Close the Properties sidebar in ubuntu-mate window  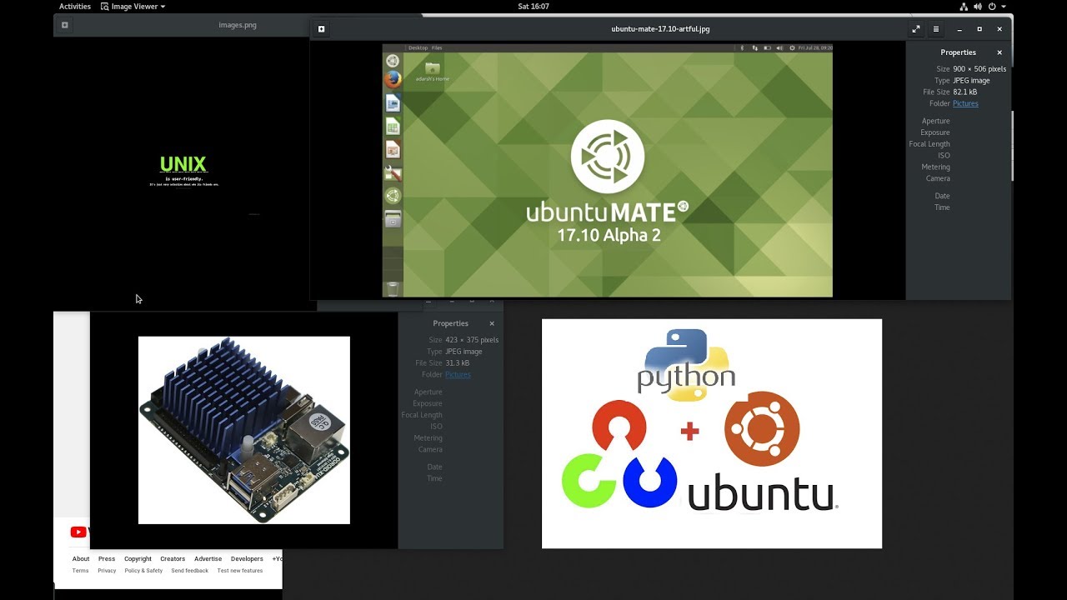pyautogui.click(x=999, y=52)
